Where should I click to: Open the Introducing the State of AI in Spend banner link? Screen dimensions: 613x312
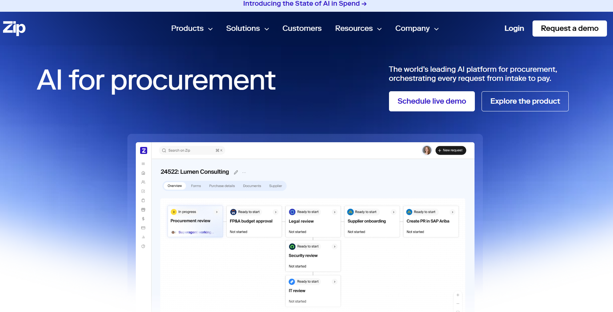(x=305, y=4)
